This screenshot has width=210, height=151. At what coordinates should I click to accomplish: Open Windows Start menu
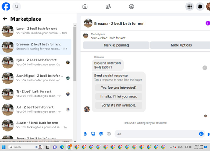click(x=4, y=147)
